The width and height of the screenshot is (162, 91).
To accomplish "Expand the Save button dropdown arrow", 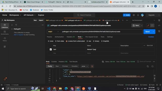I will click(142, 26).
